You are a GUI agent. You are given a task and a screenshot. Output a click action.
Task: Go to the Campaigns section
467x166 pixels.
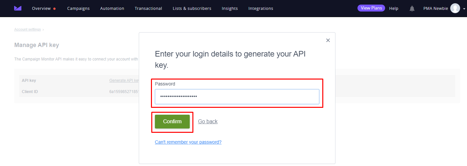coord(78,8)
